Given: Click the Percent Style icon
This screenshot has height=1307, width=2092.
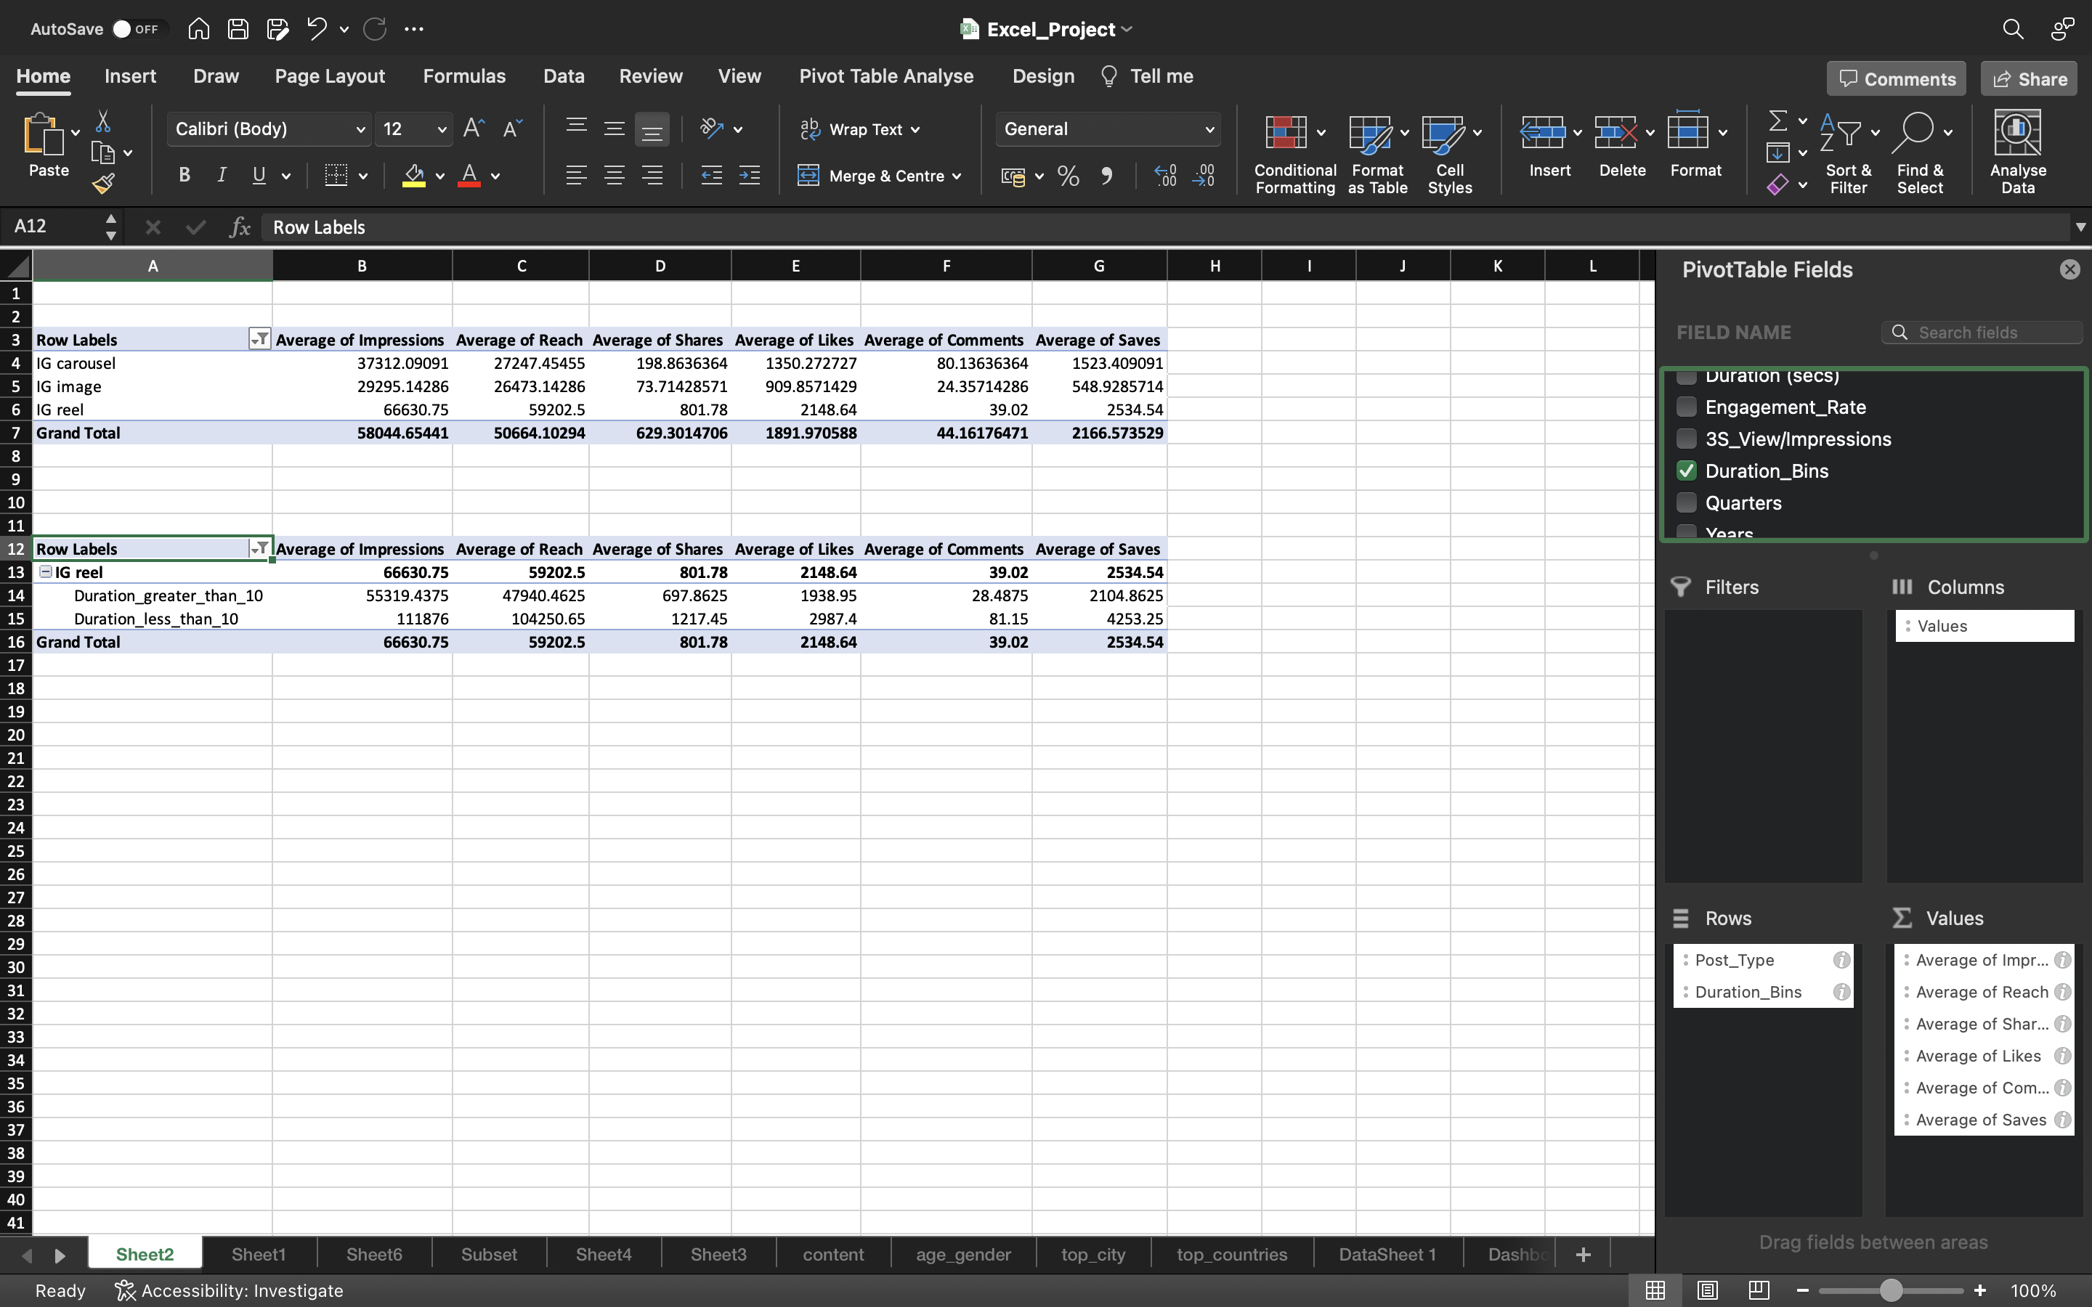Looking at the screenshot, I should (x=1069, y=176).
